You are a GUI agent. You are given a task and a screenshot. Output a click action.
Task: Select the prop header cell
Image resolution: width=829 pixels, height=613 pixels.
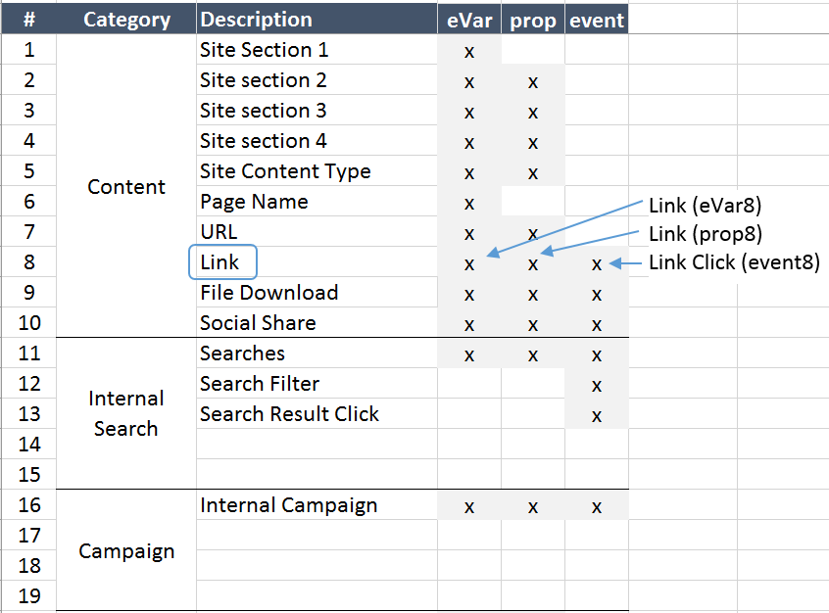[533, 19]
